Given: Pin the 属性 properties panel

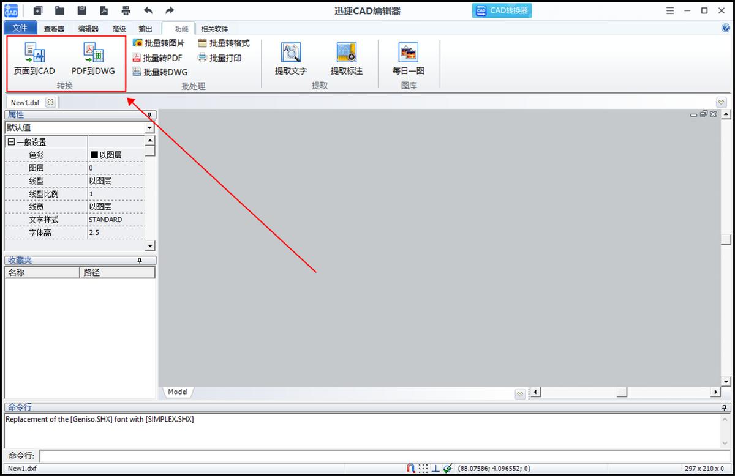Looking at the screenshot, I should (x=150, y=114).
